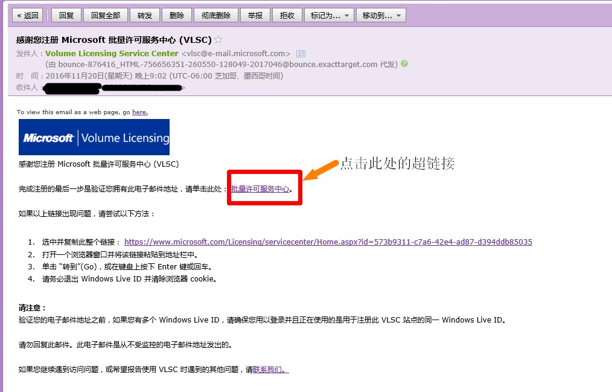Click sender address vlsc@e-mail.microsoft.com
Image resolution: width=612 pixels, height=392 pixels.
coord(236,54)
